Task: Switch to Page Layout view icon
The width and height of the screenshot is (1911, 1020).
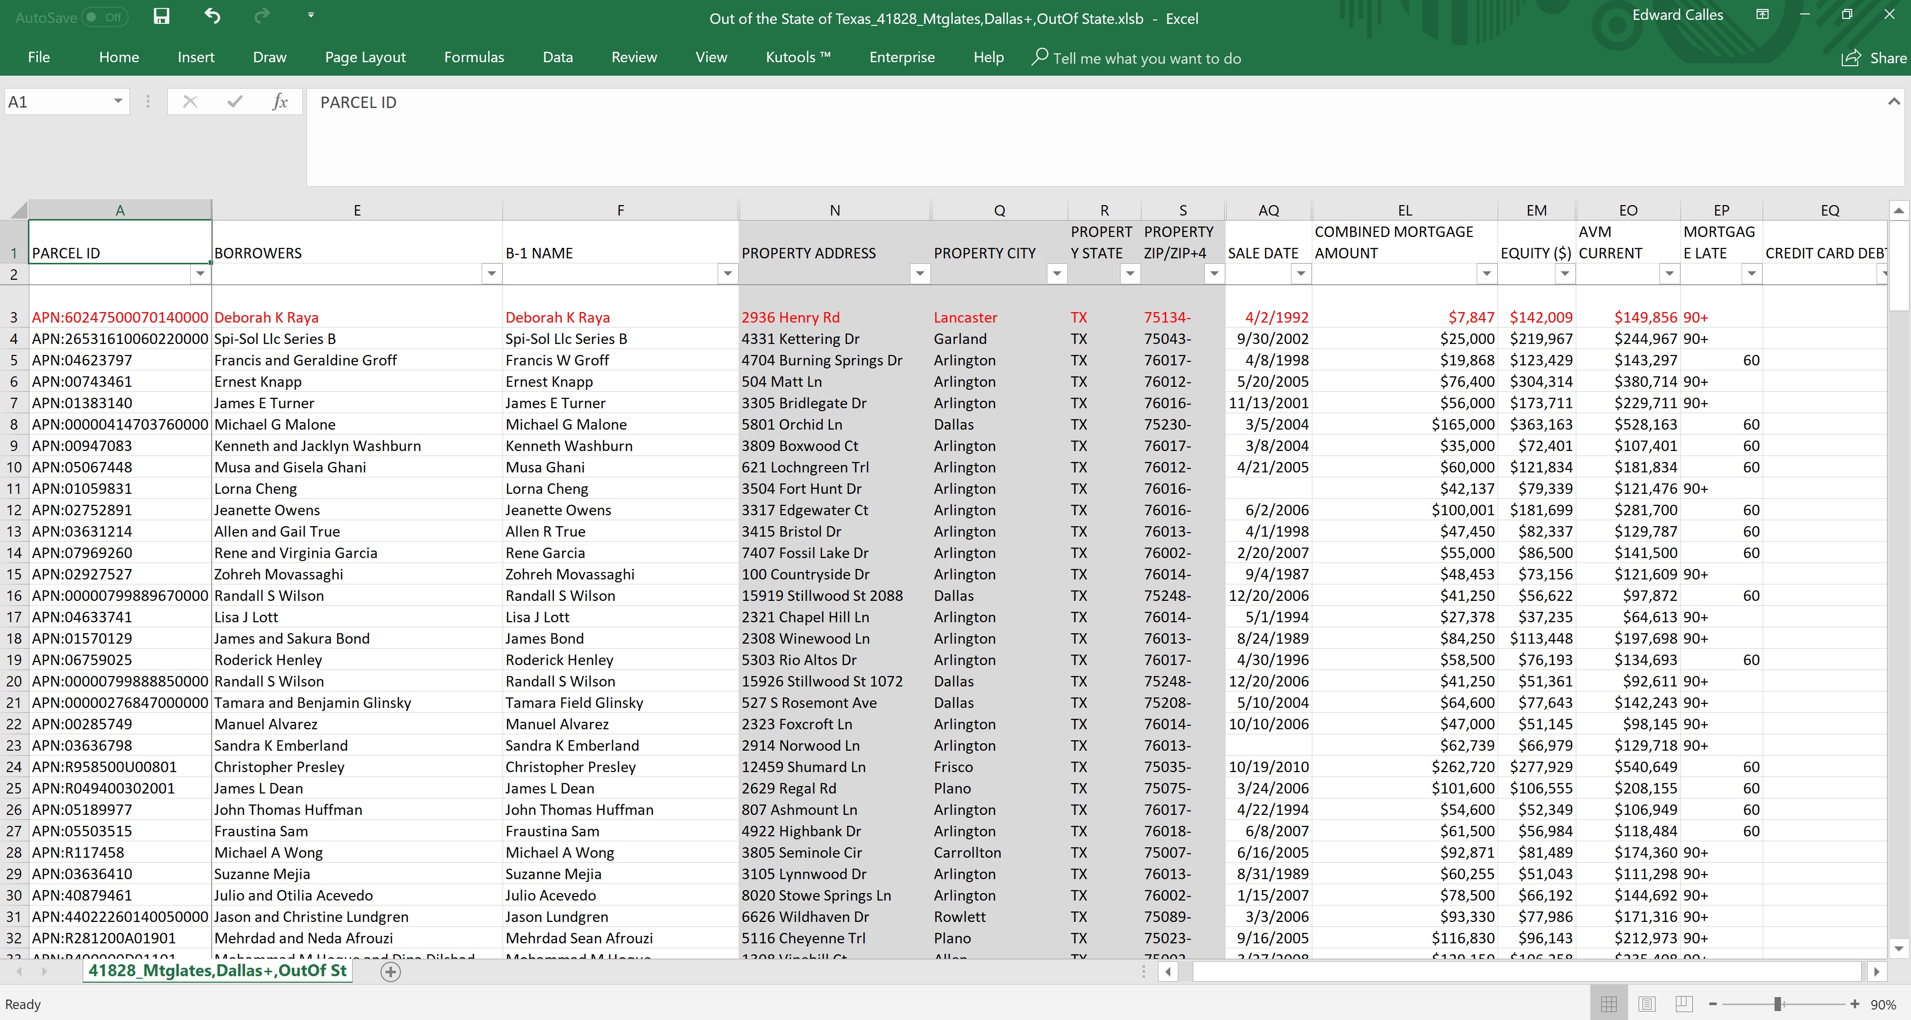Action: pyautogui.click(x=1647, y=1004)
